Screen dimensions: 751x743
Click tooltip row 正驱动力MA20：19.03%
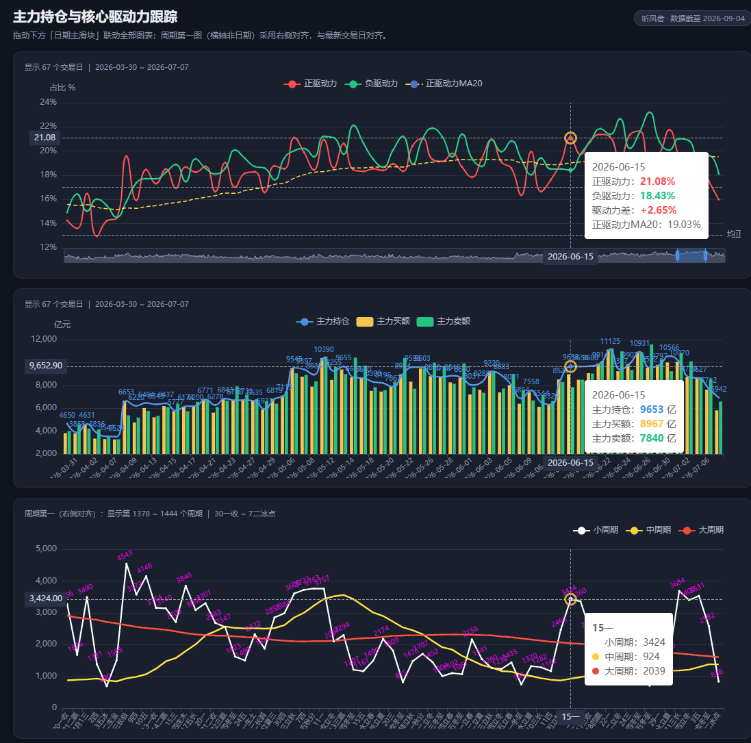[646, 225]
